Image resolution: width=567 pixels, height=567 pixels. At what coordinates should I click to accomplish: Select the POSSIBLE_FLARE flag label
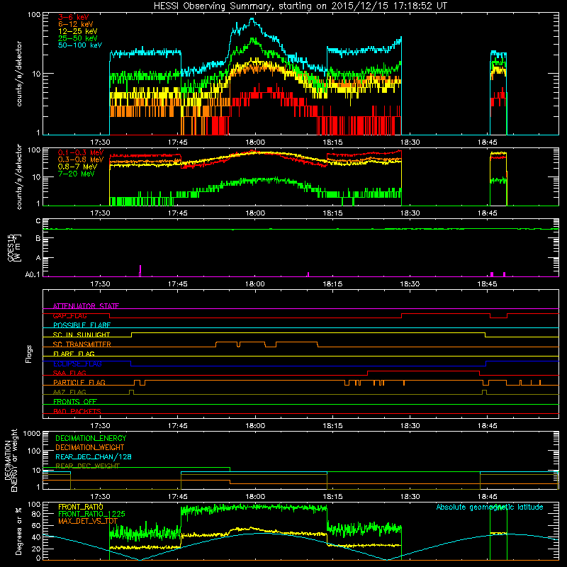(x=82, y=325)
